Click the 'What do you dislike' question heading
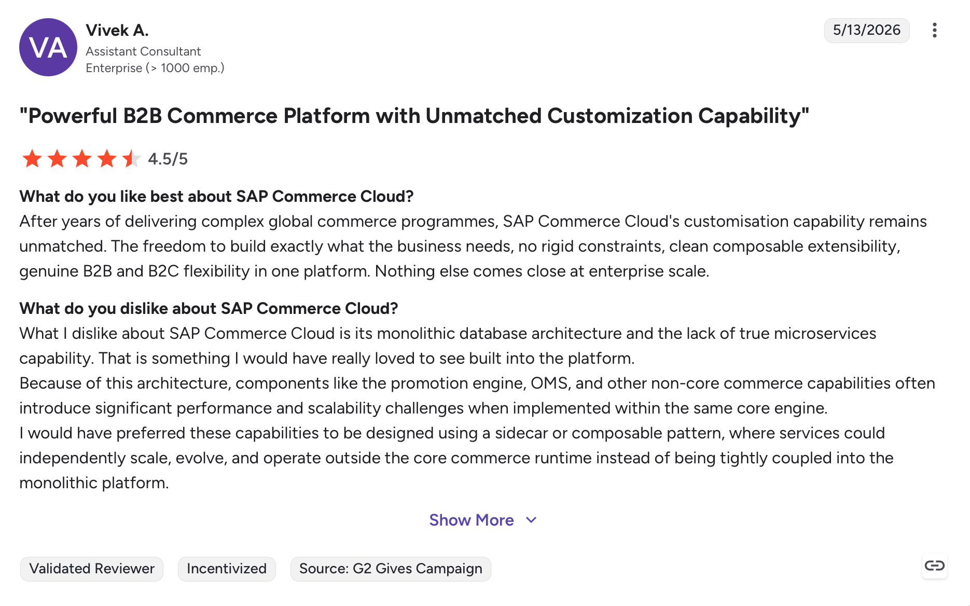 (x=209, y=308)
